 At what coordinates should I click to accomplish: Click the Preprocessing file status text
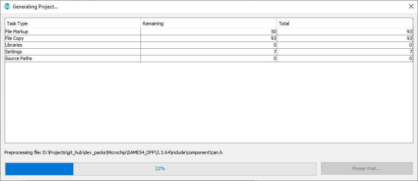[113, 153]
